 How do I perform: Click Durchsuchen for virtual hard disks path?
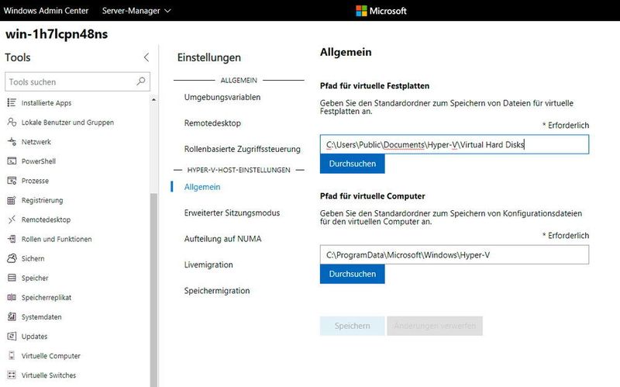point(353,164)
